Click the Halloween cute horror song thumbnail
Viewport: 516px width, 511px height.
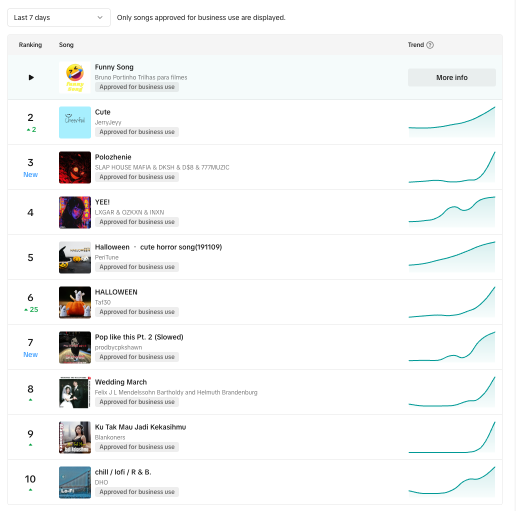click(75, 257)
